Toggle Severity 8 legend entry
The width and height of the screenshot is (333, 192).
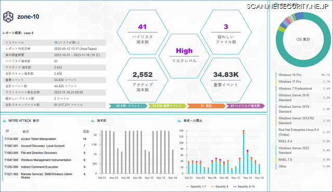click(x=220, y=187)
